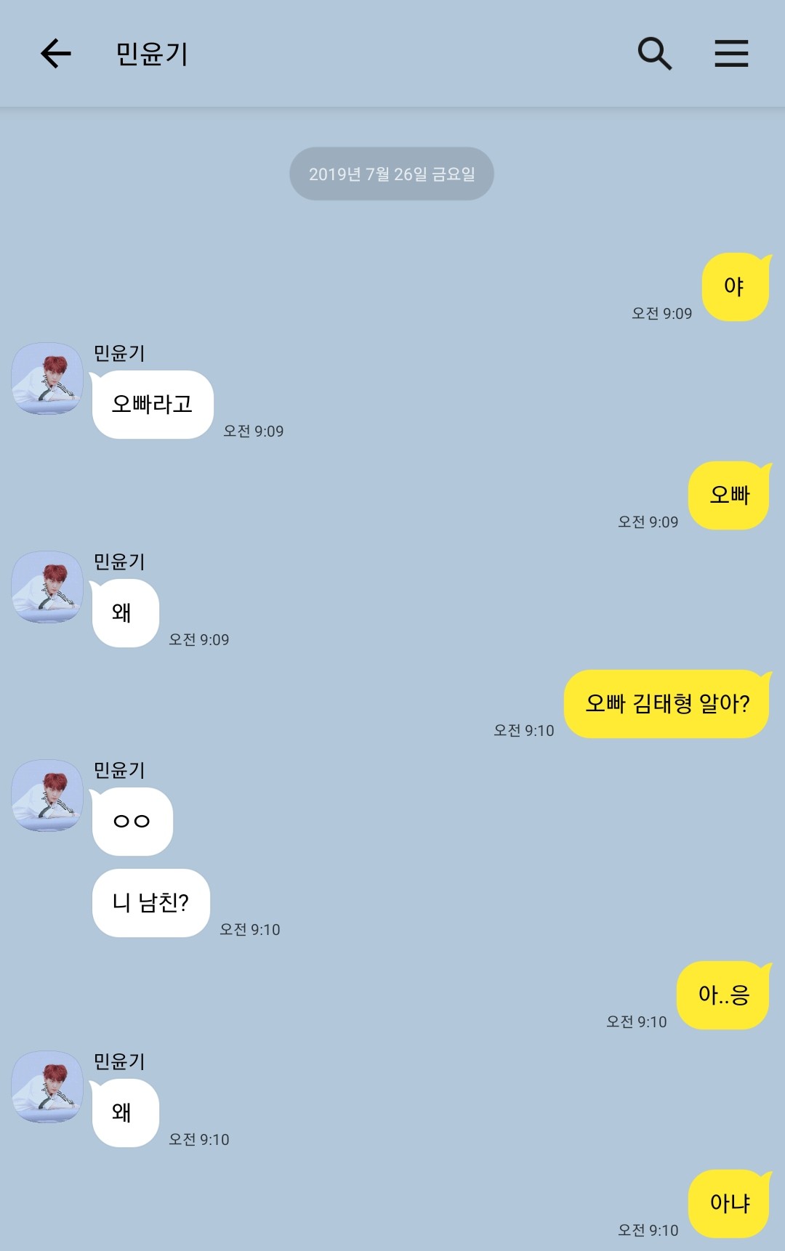Open profile picture beside 오빠라고 message
Image resolution: width=785 pixels, height=1251 pixels.
point(47,378)
